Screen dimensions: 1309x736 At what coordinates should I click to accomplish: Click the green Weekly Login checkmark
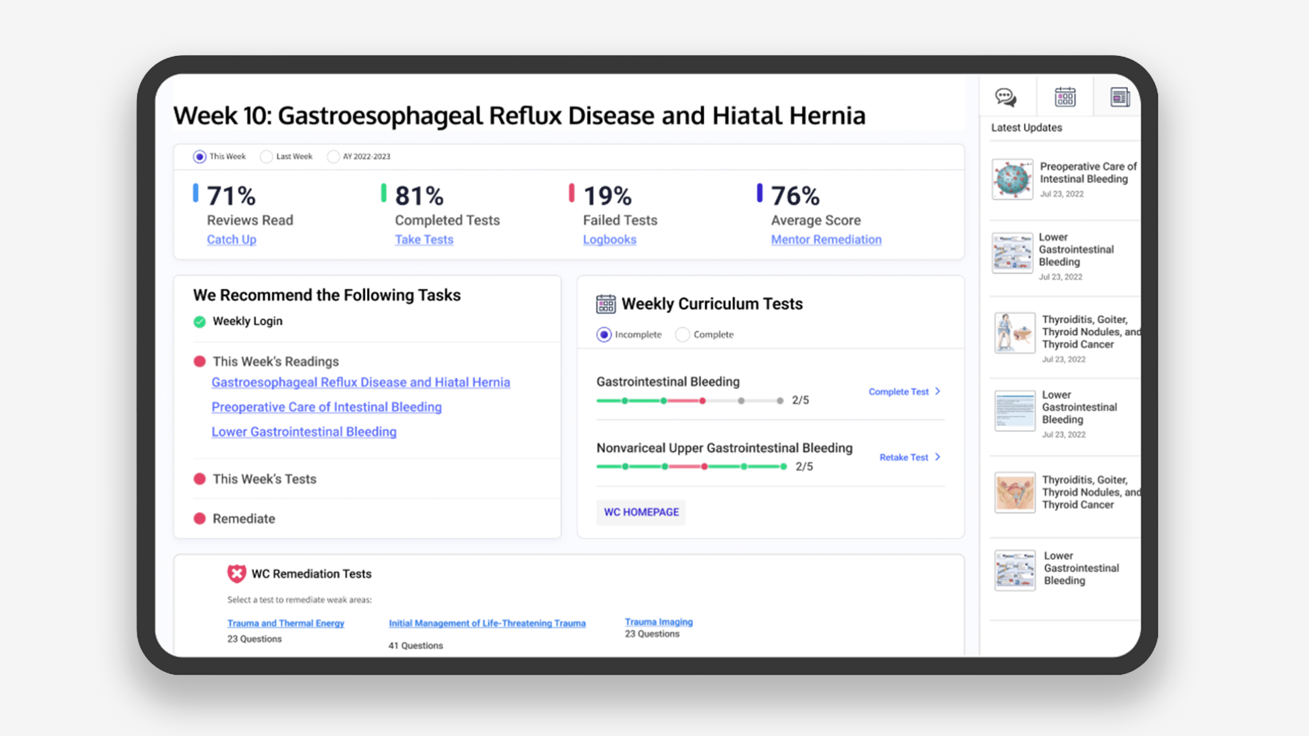pyautogui.click(x=199, y=321)
